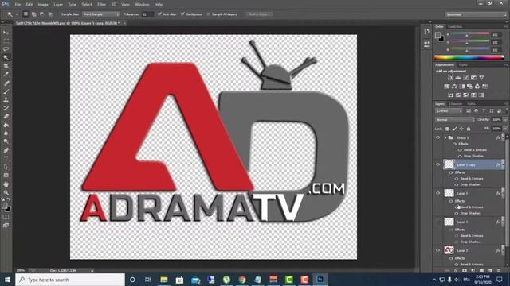The height and width of the screenshot is (286, 510).
Task: Open the Sample Size dropdown
Action: point(100,14)
